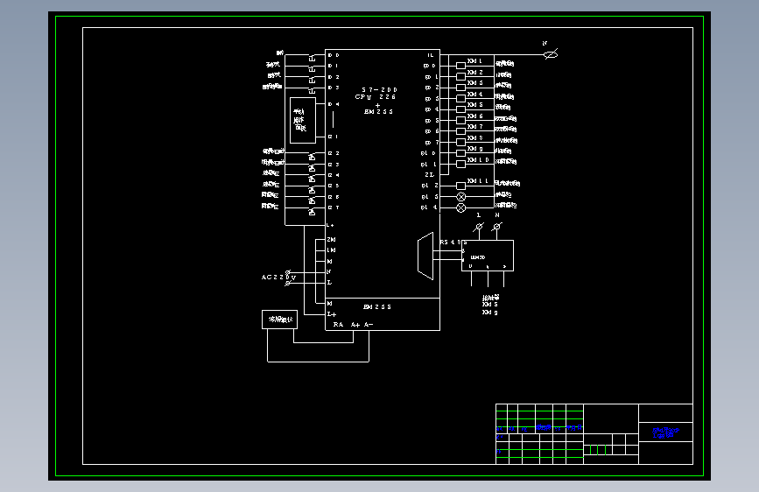Click the 1L terminal label
Screen dimensions: 759x492
point(431,55)
